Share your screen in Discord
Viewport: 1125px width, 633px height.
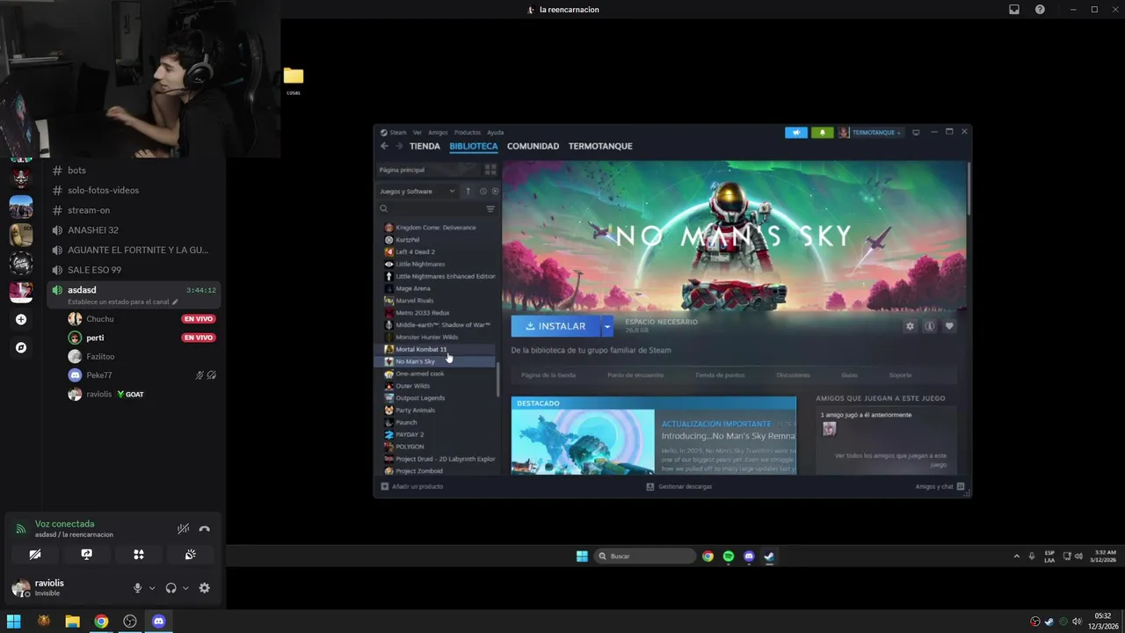[87, 555]
